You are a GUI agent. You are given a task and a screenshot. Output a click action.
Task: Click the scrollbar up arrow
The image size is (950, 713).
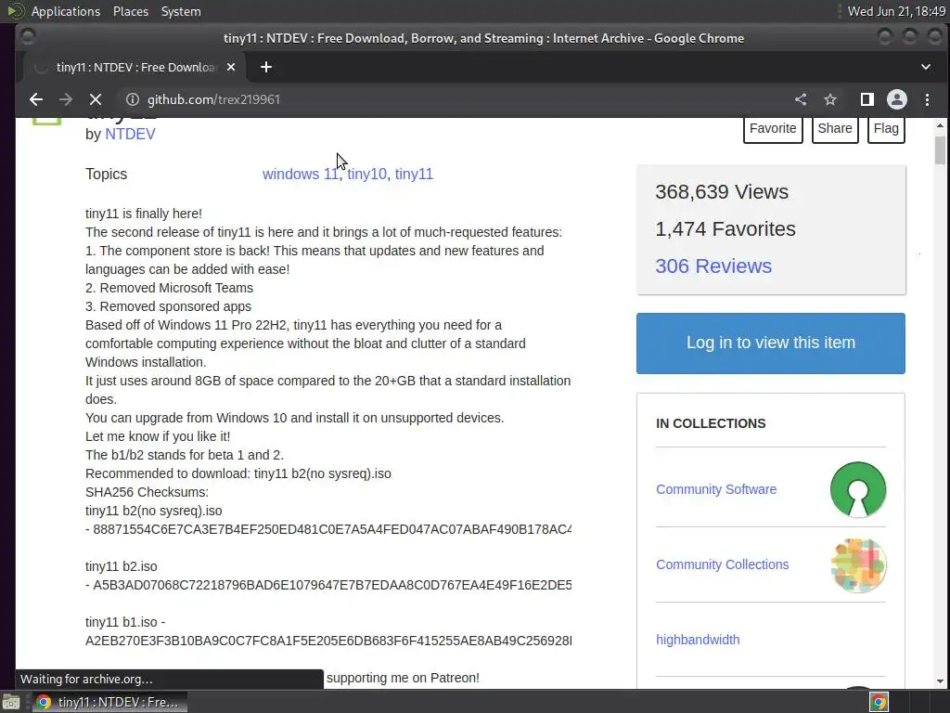click(940, 125)
